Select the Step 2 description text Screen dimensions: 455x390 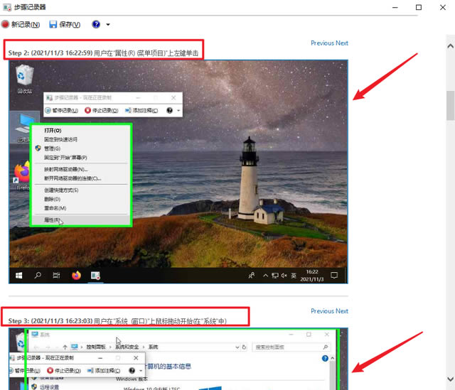click(103, 53)
